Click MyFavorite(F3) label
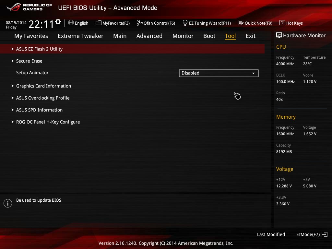The width and height of the screenshot is (332, 249). [x=116, y=23]
